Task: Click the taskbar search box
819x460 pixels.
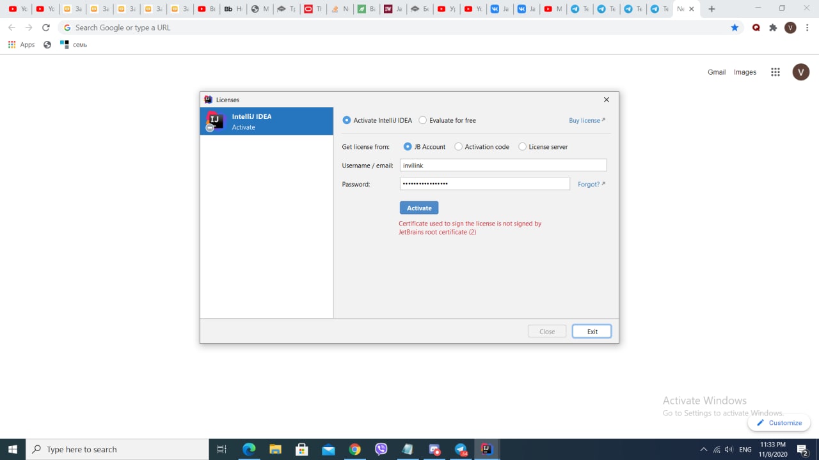Action: click(117, 449)
